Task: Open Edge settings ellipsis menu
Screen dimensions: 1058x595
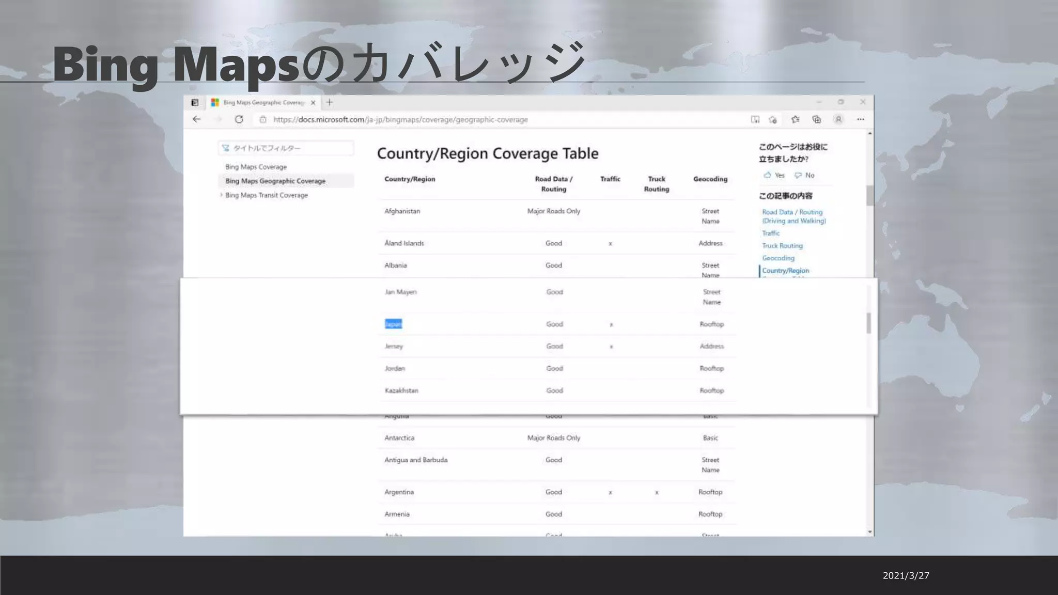Action: click(860, 119)
